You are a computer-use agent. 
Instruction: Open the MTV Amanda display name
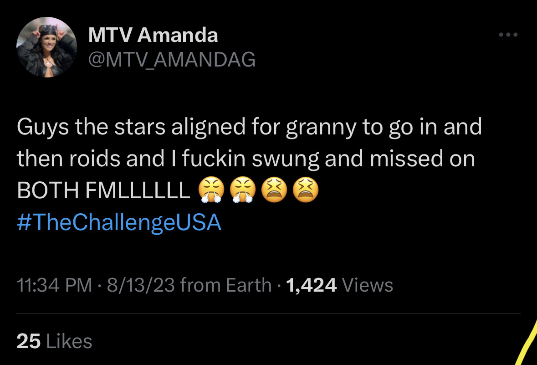[153, 35]
